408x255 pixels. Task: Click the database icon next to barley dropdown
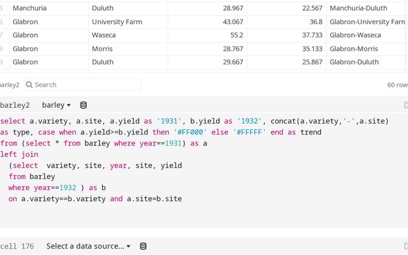coord(84,105)
